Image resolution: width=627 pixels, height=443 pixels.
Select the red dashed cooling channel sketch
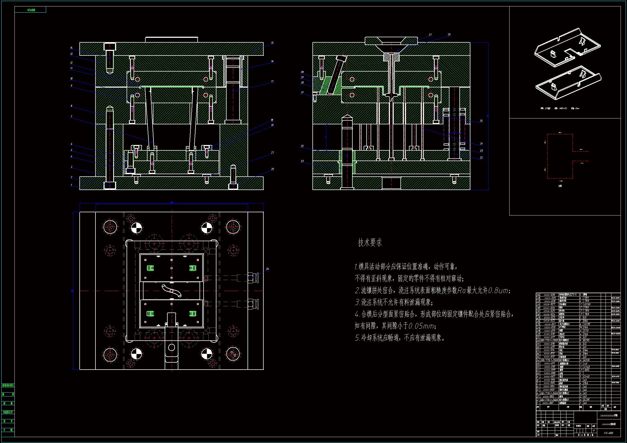[560, 156]
